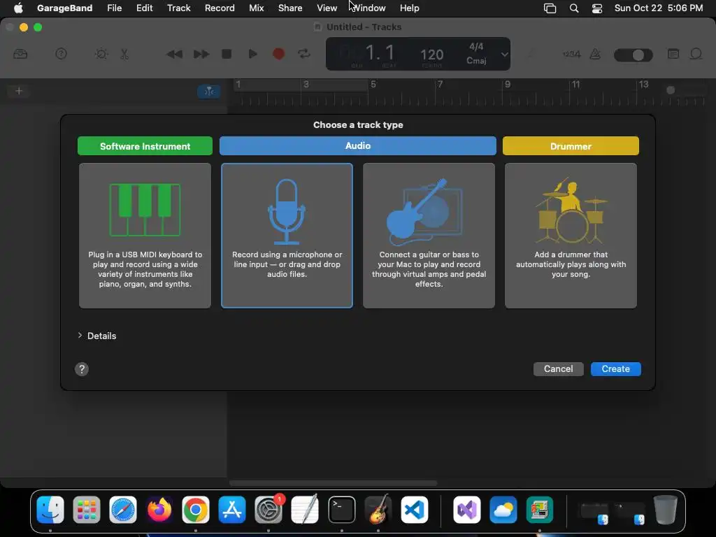This screenshot has height=537, width=716.
Task: Toggle the metronome icon
Action: [x=595, y=54]
